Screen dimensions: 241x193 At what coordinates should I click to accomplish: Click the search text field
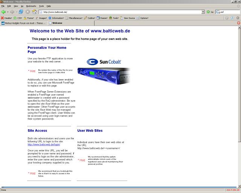pos(230,12)
